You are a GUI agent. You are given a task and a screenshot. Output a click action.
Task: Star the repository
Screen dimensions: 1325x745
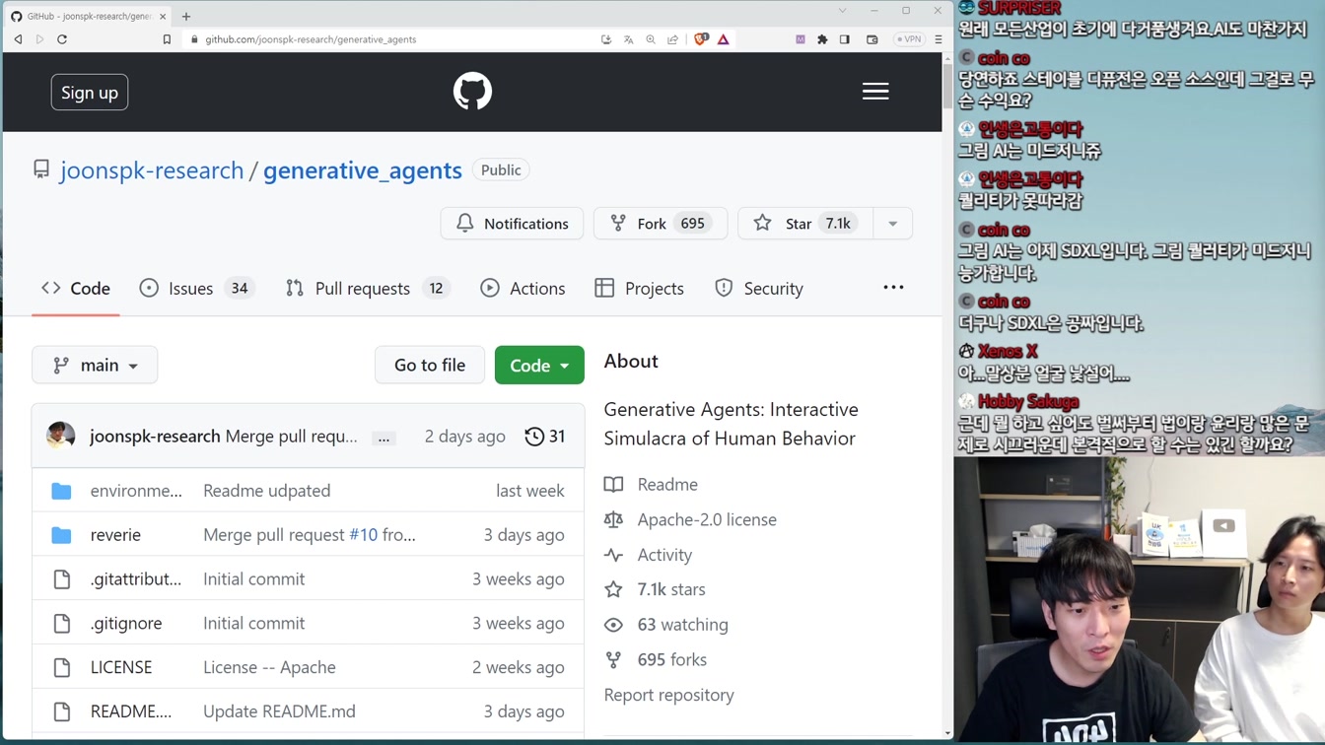tap(805, 224)
